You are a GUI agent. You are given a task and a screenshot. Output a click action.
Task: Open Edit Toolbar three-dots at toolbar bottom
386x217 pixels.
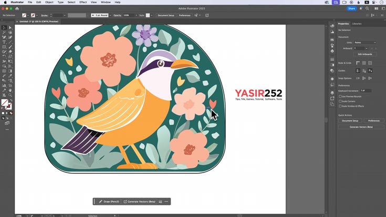coord(7,129)
